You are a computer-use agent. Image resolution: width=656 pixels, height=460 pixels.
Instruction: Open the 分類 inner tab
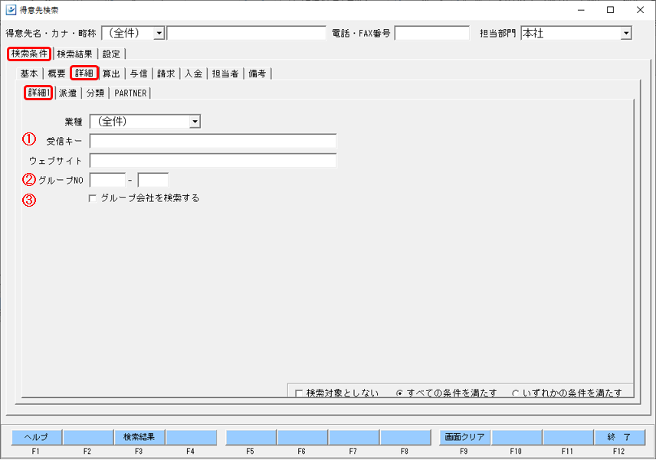pos(95,93)
